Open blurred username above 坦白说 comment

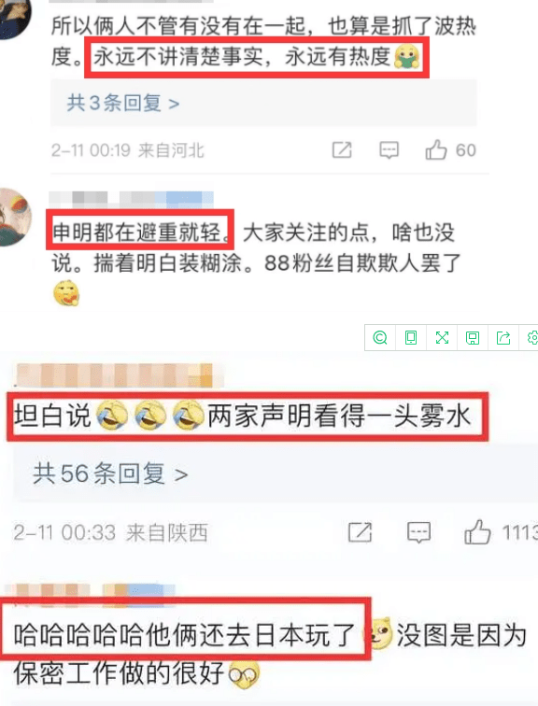(x=120, y=375)
